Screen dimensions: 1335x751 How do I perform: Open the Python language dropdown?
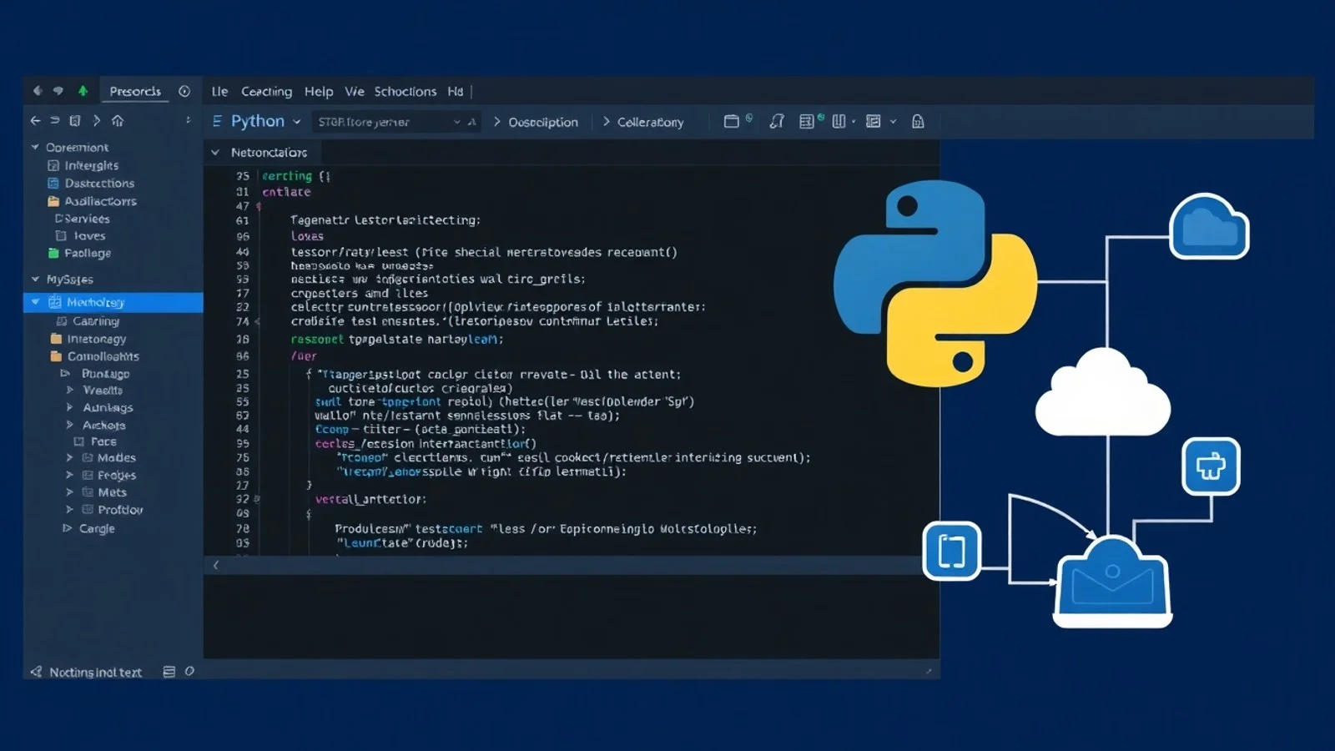tap(296, 122)
